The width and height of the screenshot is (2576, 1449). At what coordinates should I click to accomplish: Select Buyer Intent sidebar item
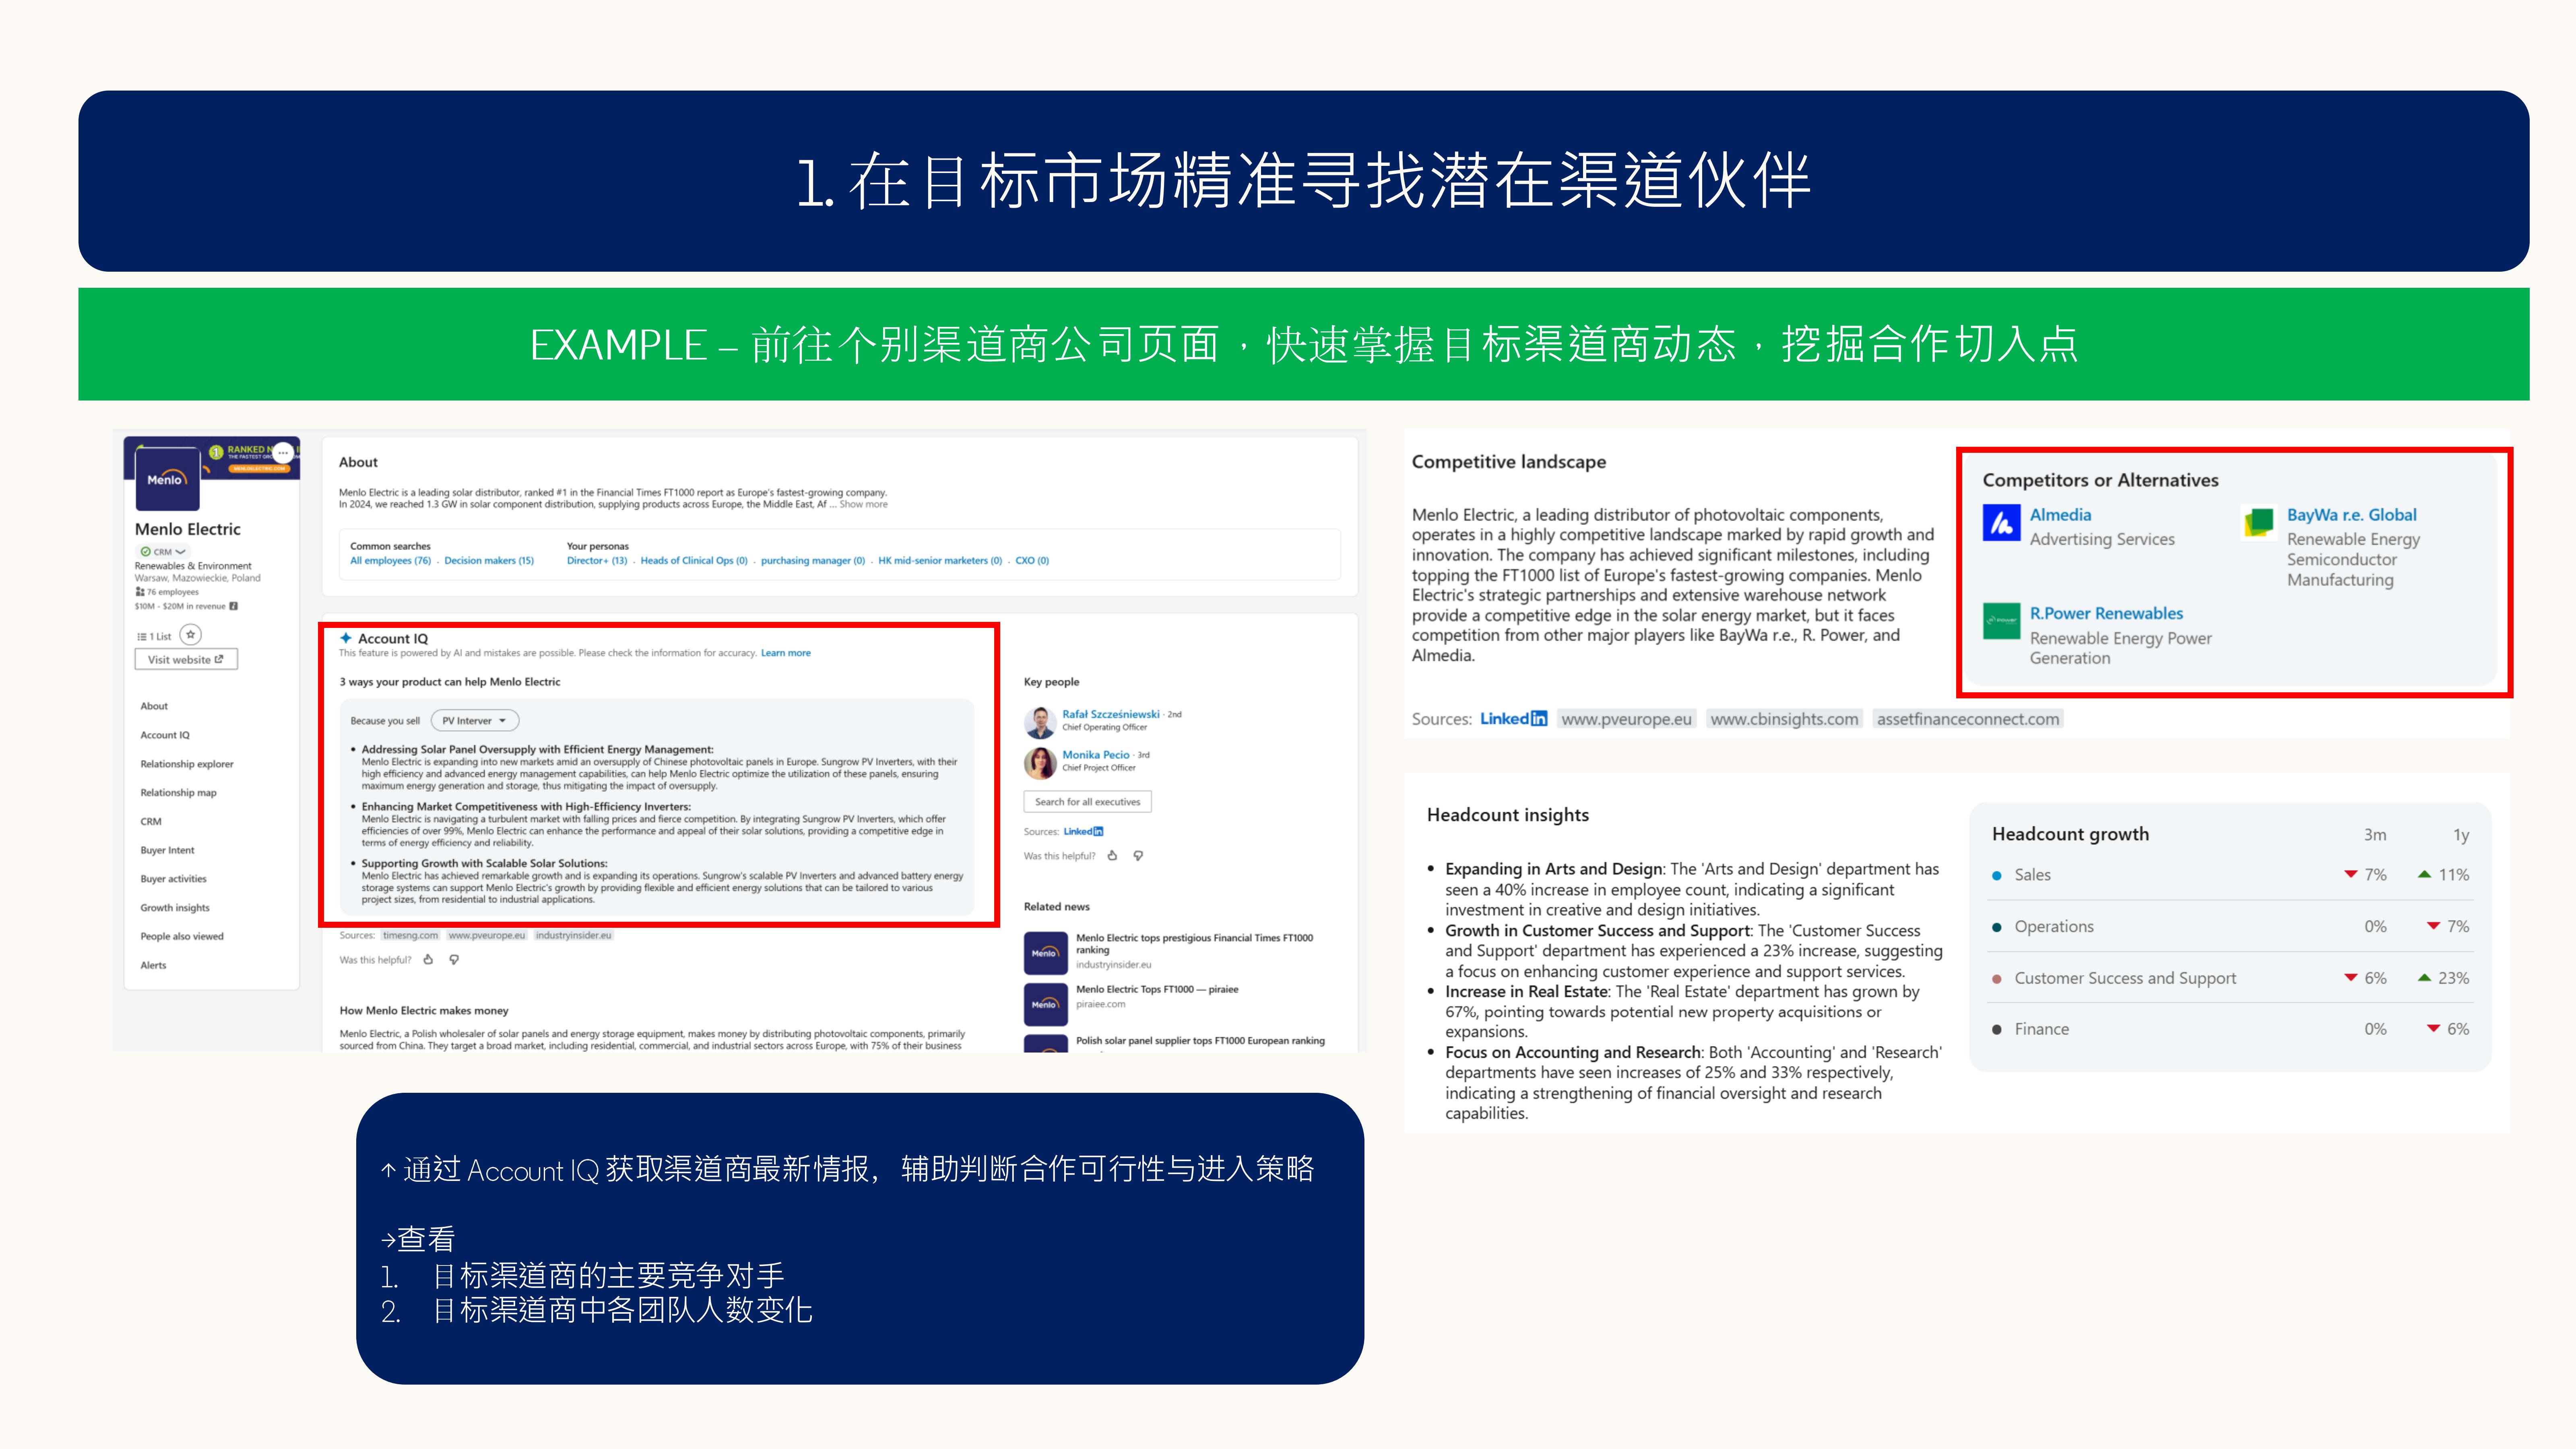(168, 850)
